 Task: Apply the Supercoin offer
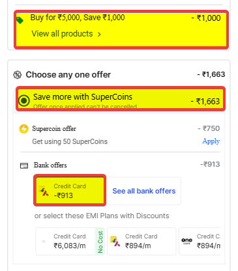tap(211, 141)
